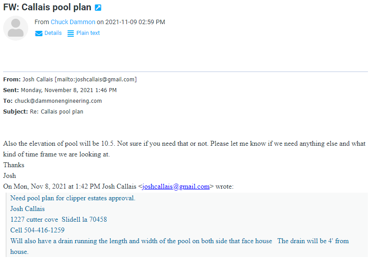Click chuck@dammonengineering.com in the To line

click(x=58, y=101)
